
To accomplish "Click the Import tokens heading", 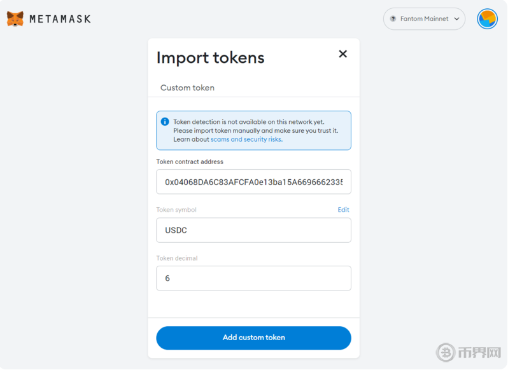I will 210,58.
